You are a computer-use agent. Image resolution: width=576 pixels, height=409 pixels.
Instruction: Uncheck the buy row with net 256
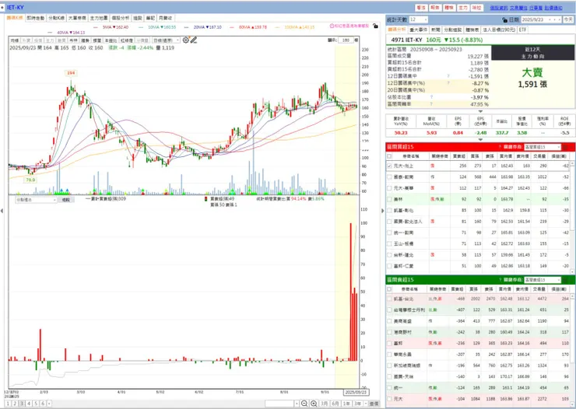(x=389, y=166)
